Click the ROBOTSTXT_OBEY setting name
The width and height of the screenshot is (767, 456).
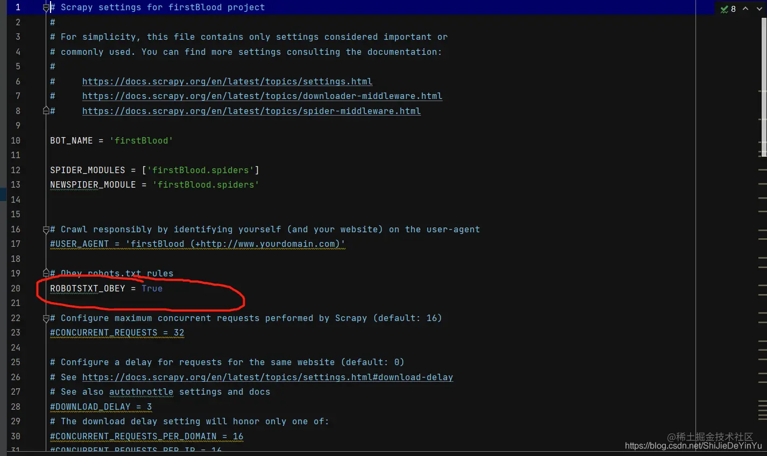click(88, 289)
